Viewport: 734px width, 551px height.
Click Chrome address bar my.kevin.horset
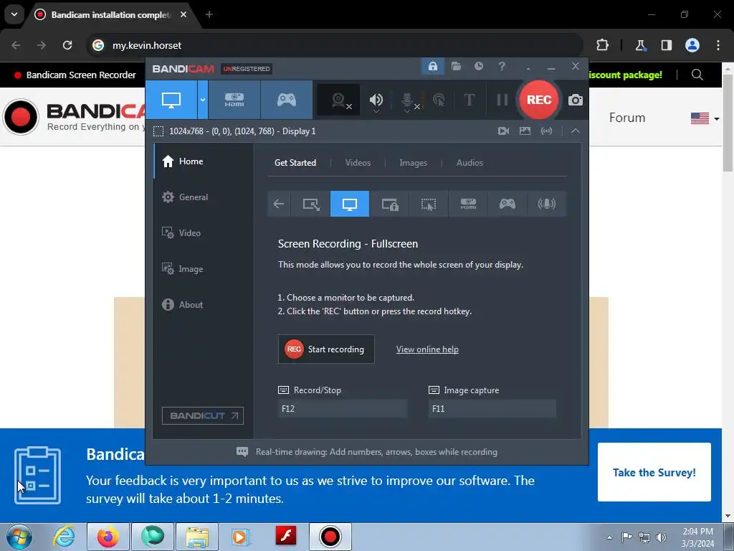[334, 45]
